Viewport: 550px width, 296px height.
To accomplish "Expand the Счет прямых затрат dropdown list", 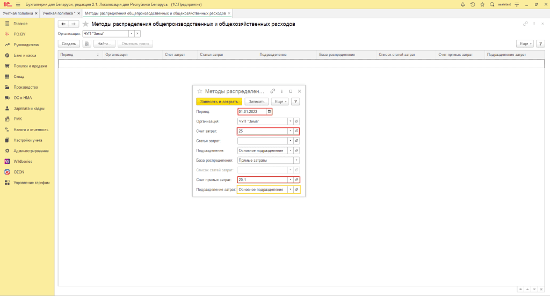I will 291,180.
